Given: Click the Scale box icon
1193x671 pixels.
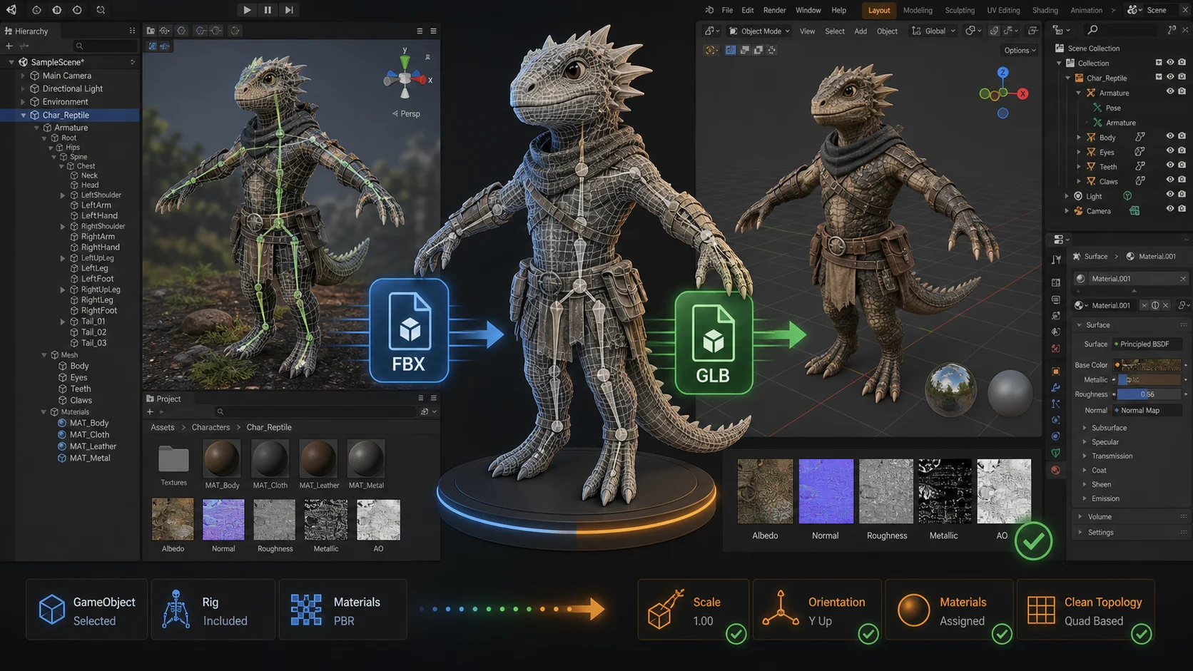Looking at the screenshot, I should coord(665,609).
